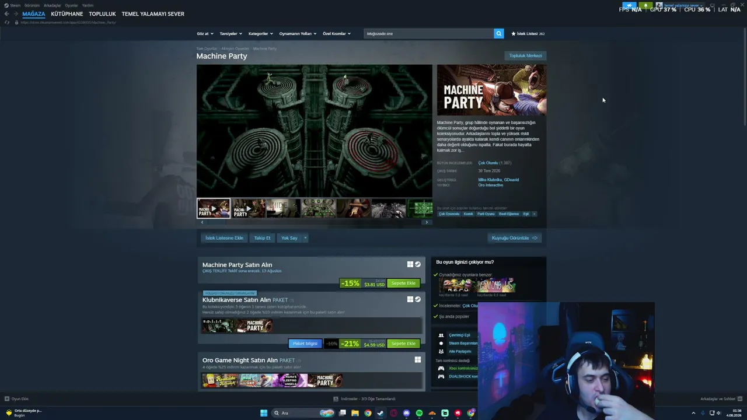747x420 pixels.
Task: Click the Çevrimiçi Eşli co-op icon
Action: [x=441, y=335]
